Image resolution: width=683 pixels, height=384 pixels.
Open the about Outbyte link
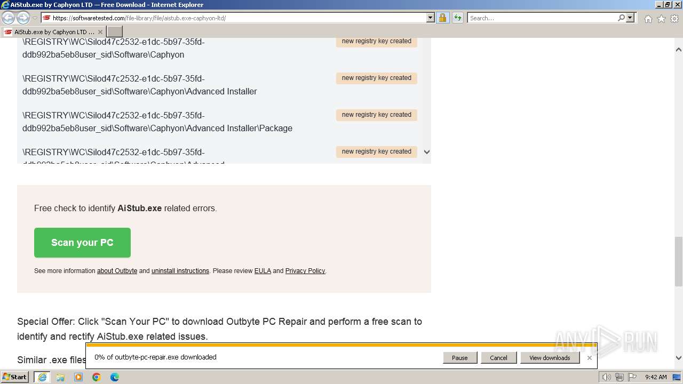click(117, 271)
